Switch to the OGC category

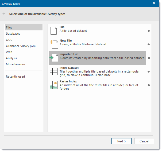pos(9,40)
